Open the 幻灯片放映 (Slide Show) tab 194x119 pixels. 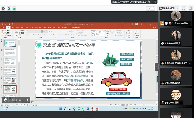38,27
